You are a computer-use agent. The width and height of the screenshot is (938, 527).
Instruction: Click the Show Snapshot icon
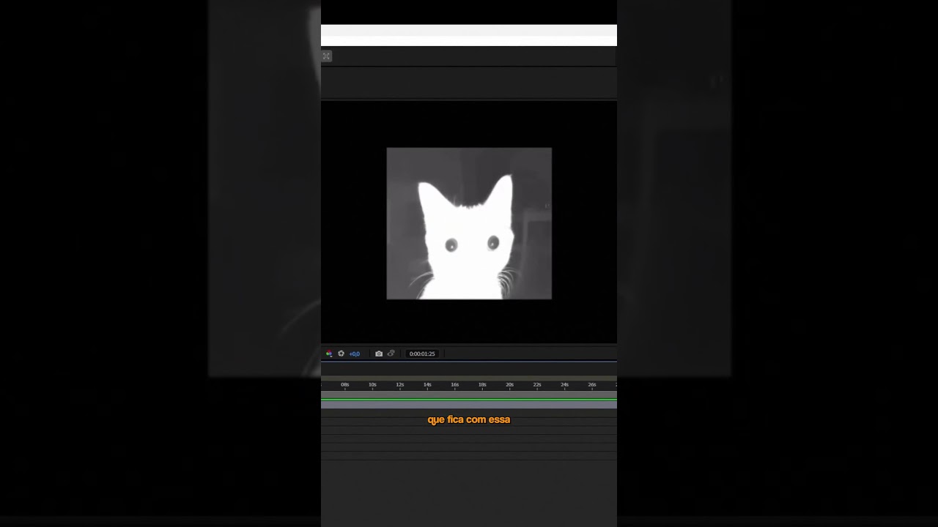pyautogui.click(x=391, y=354)
